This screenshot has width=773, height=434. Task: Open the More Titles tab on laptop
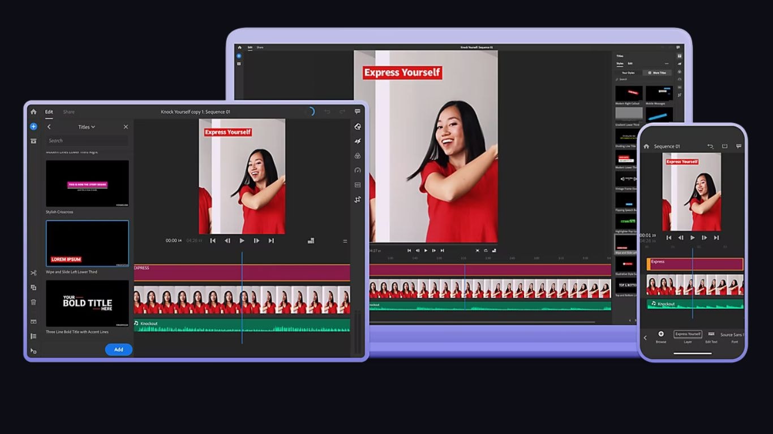click(x=657, y=73)
